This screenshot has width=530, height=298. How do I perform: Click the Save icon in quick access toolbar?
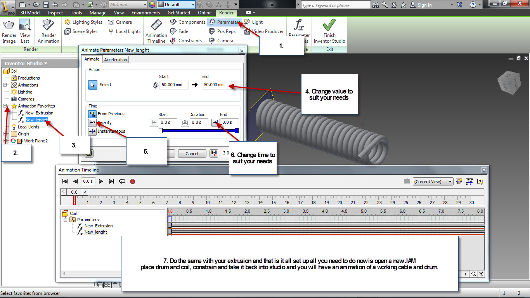pyautogui.click(x=45, y=5)
